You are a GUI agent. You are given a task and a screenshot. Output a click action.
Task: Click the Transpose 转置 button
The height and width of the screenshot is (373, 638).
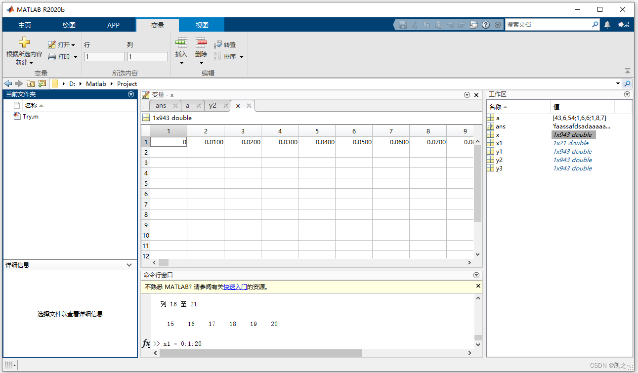tap(225, 44)
